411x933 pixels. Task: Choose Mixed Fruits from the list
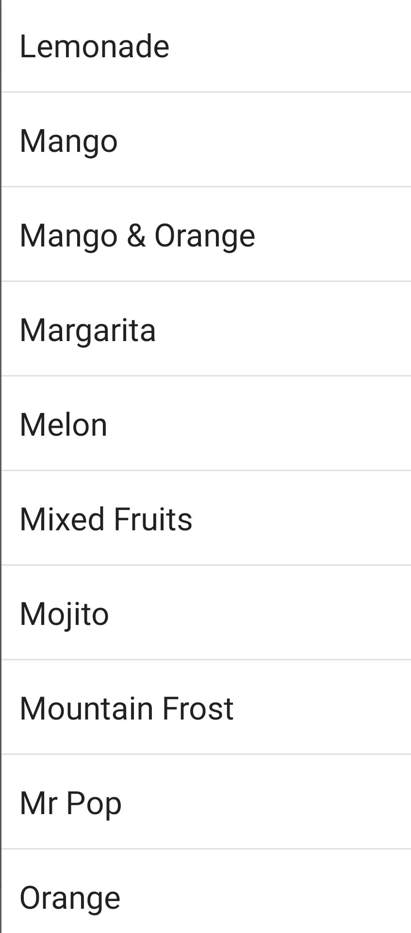[x=106, y=520]
